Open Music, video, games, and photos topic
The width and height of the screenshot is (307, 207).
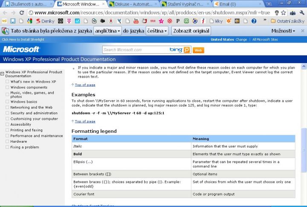pyautogui.click(x=32, y=95)
